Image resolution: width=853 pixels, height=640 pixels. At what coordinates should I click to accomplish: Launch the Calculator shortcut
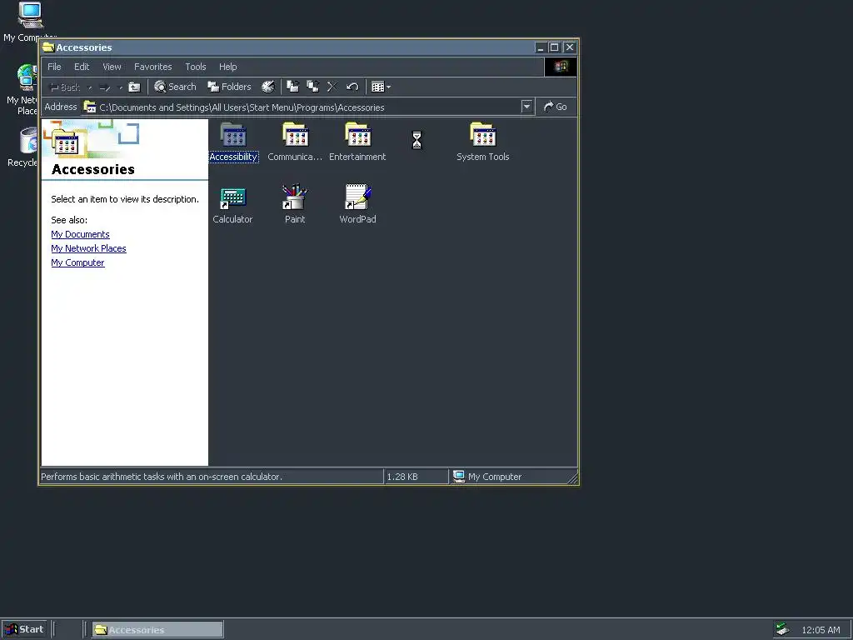(233, 204)
